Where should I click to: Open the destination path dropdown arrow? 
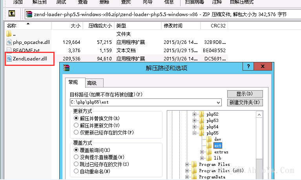[x=219, y=102]
